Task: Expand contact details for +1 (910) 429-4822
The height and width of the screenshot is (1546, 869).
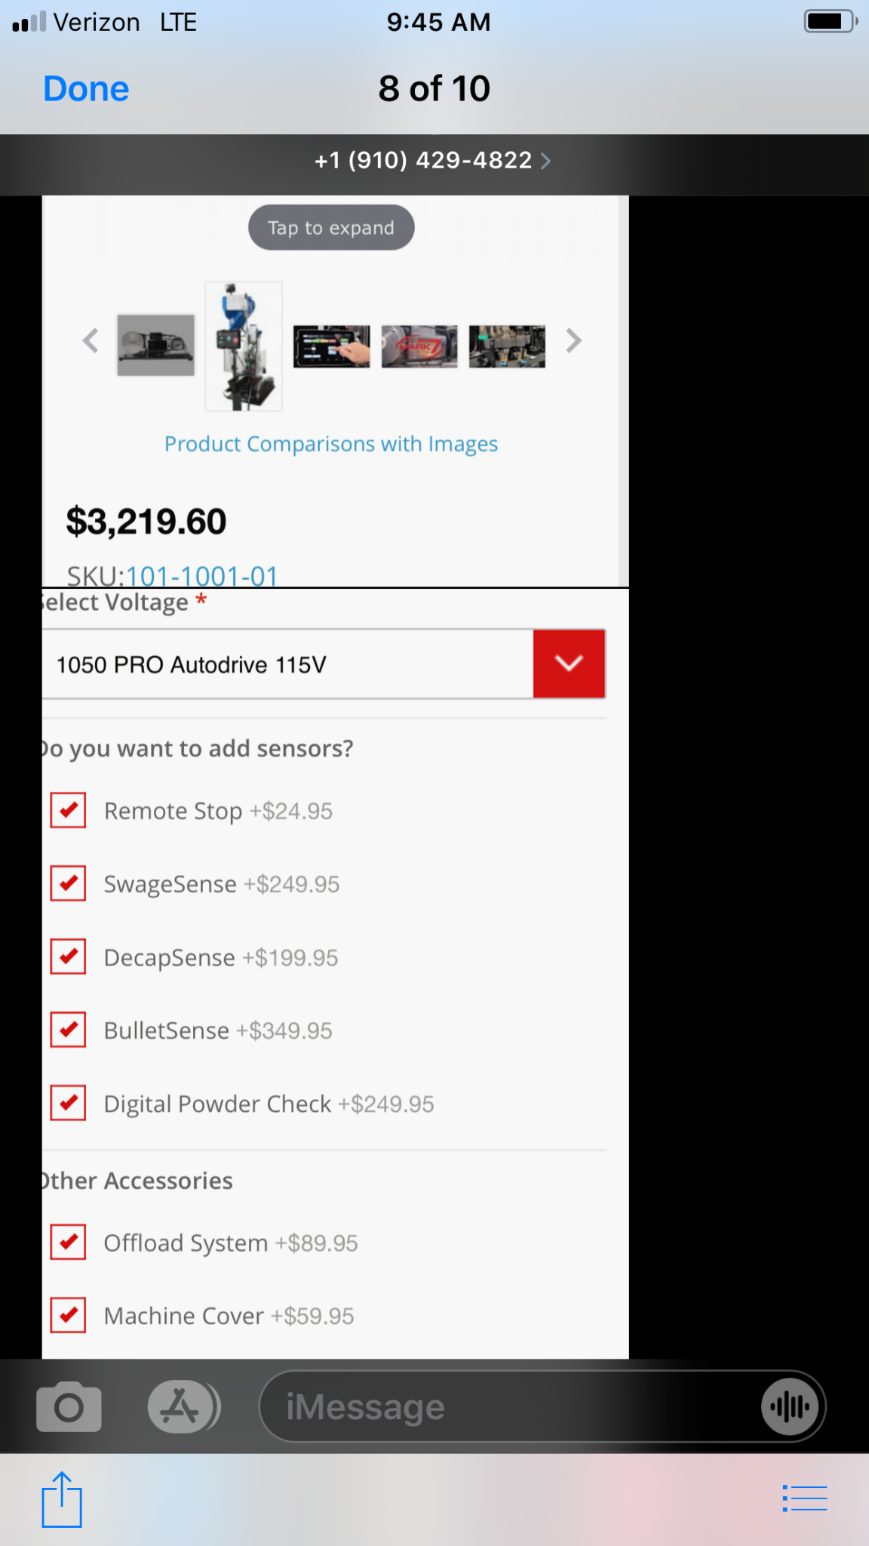Action: (433, 160)
